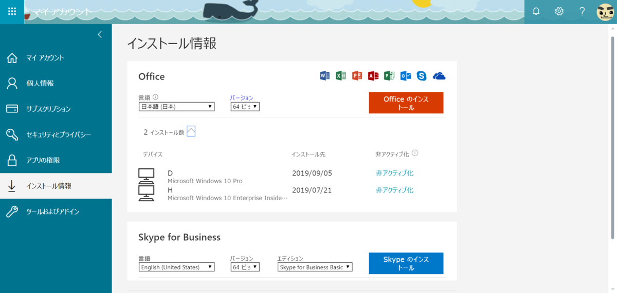Open the settings gear in header
Image resolution: width=617 pixels, height=293 pixels.
coord(559,11)
